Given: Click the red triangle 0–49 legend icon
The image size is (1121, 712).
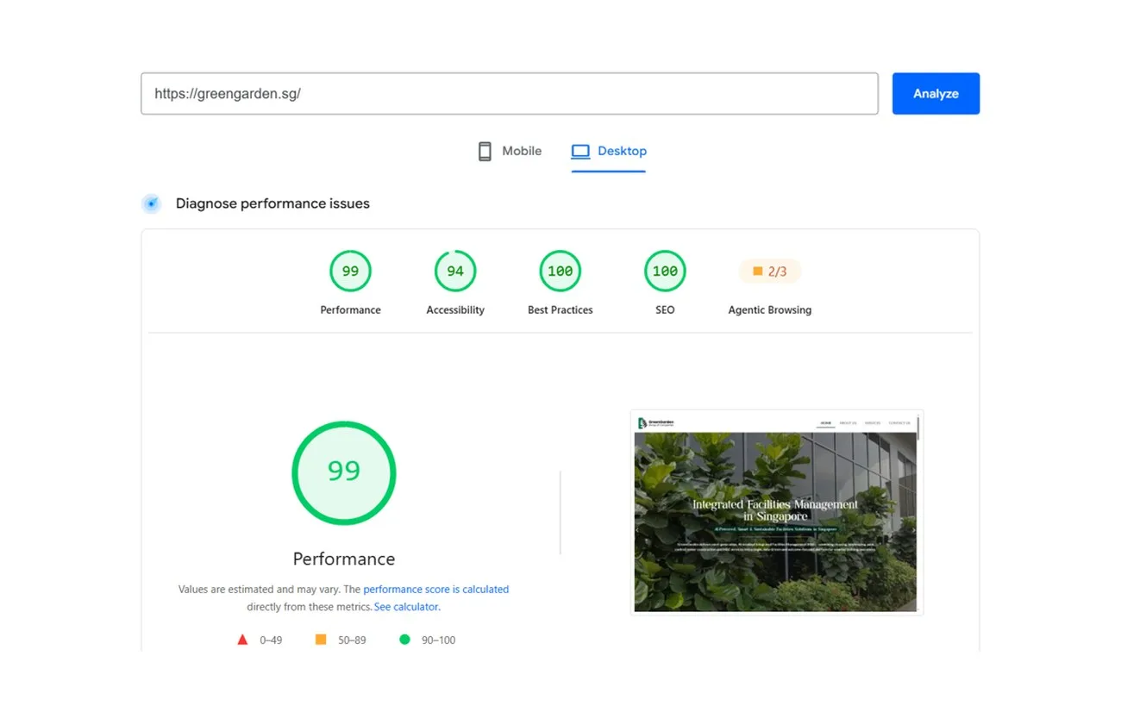Looking at the screenshot, I should [x=242, y=640].
